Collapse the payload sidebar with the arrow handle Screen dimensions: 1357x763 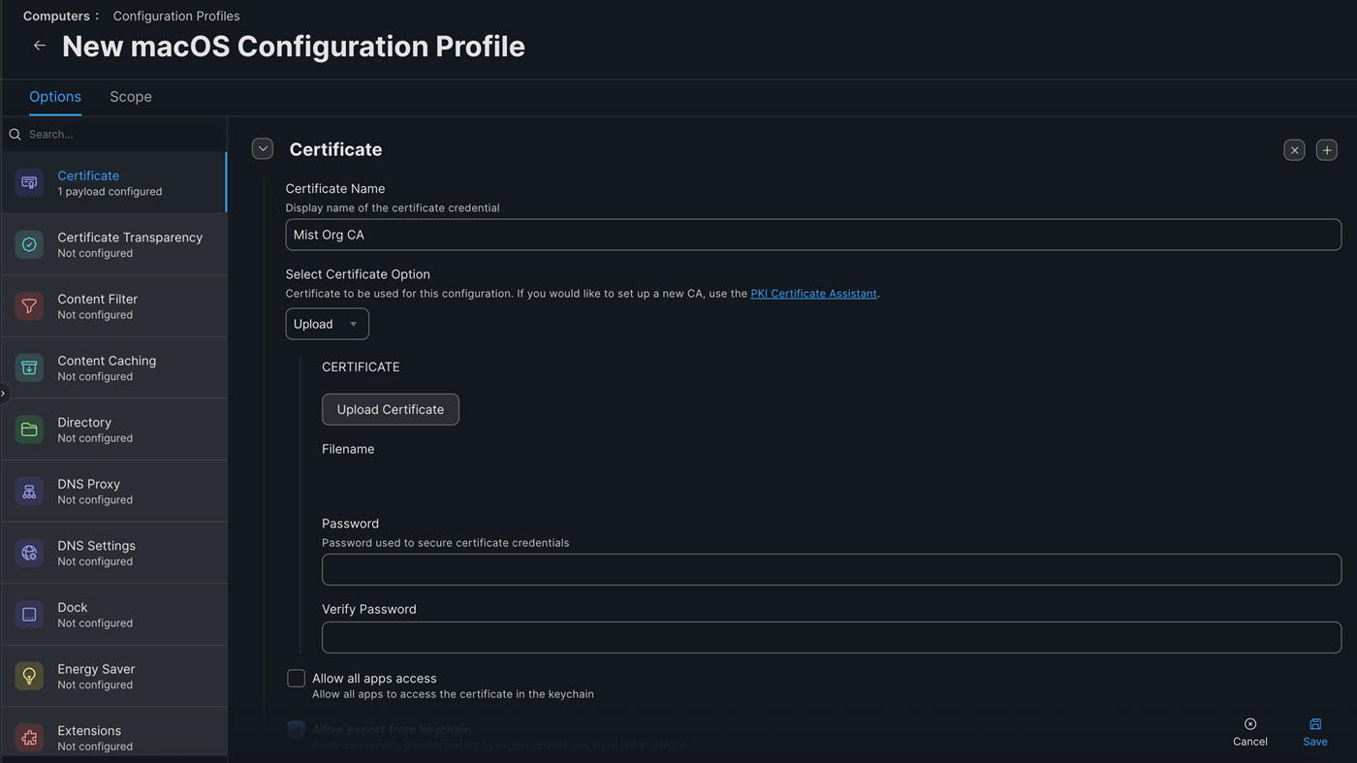pos(3,394)
